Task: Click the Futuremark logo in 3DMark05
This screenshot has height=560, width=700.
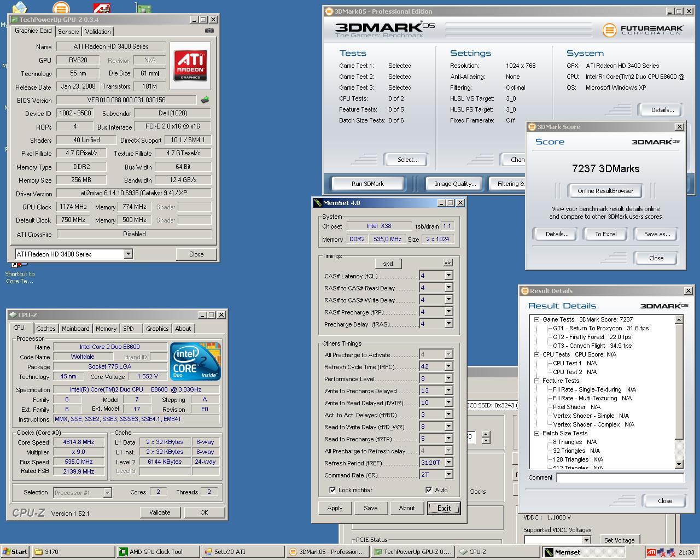Action: (643, 30)
